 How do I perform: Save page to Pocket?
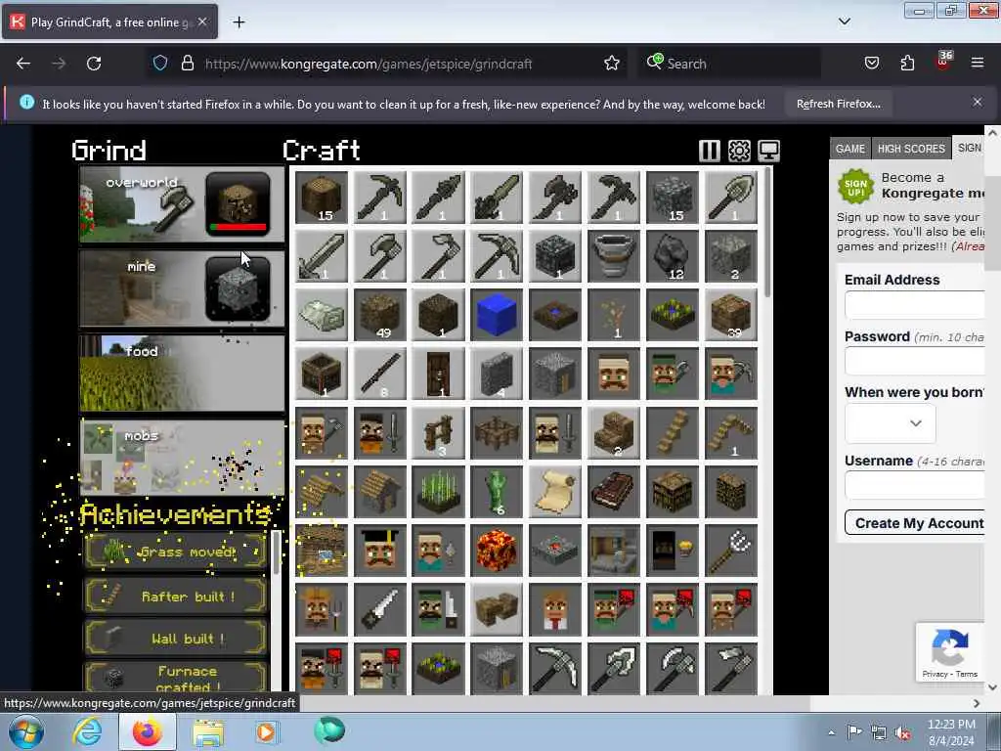(x=871, y=63)
